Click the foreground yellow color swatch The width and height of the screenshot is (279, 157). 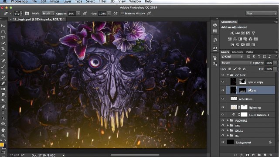(x=2, y=144)
